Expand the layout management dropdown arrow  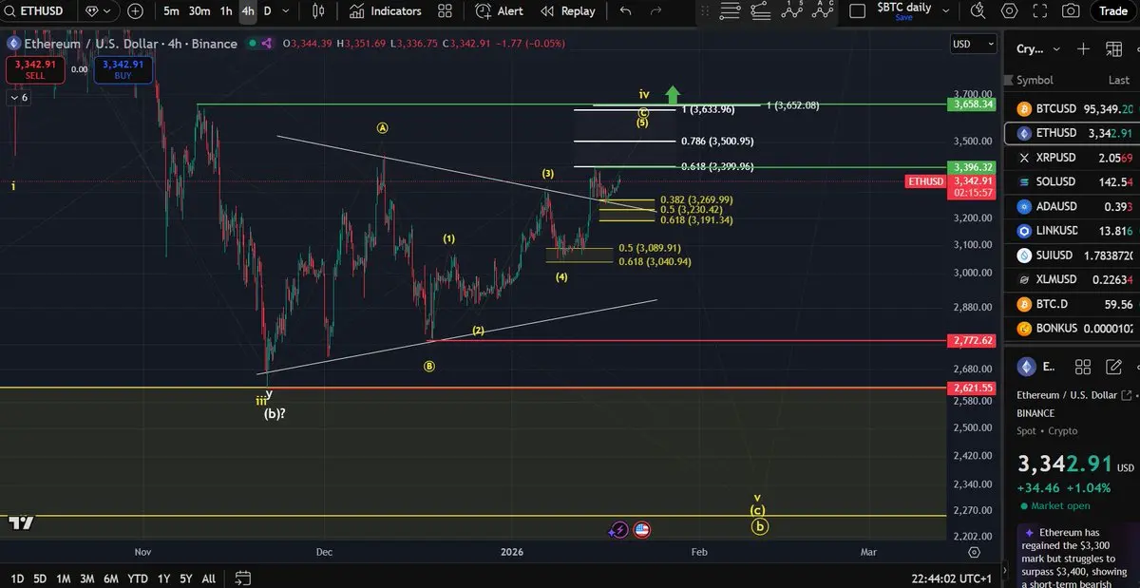point(946,11)
